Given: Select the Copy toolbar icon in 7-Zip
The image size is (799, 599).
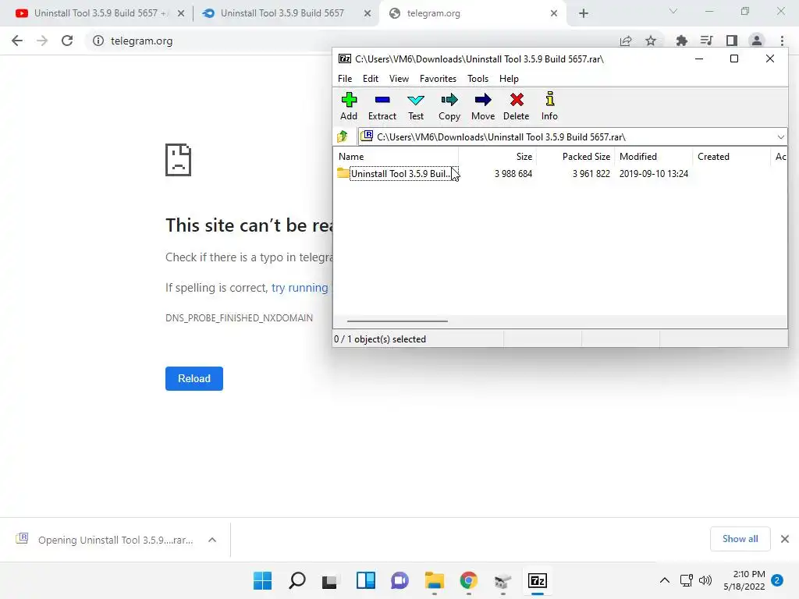Looking at the screenshot, I should [x=449, y=106].
